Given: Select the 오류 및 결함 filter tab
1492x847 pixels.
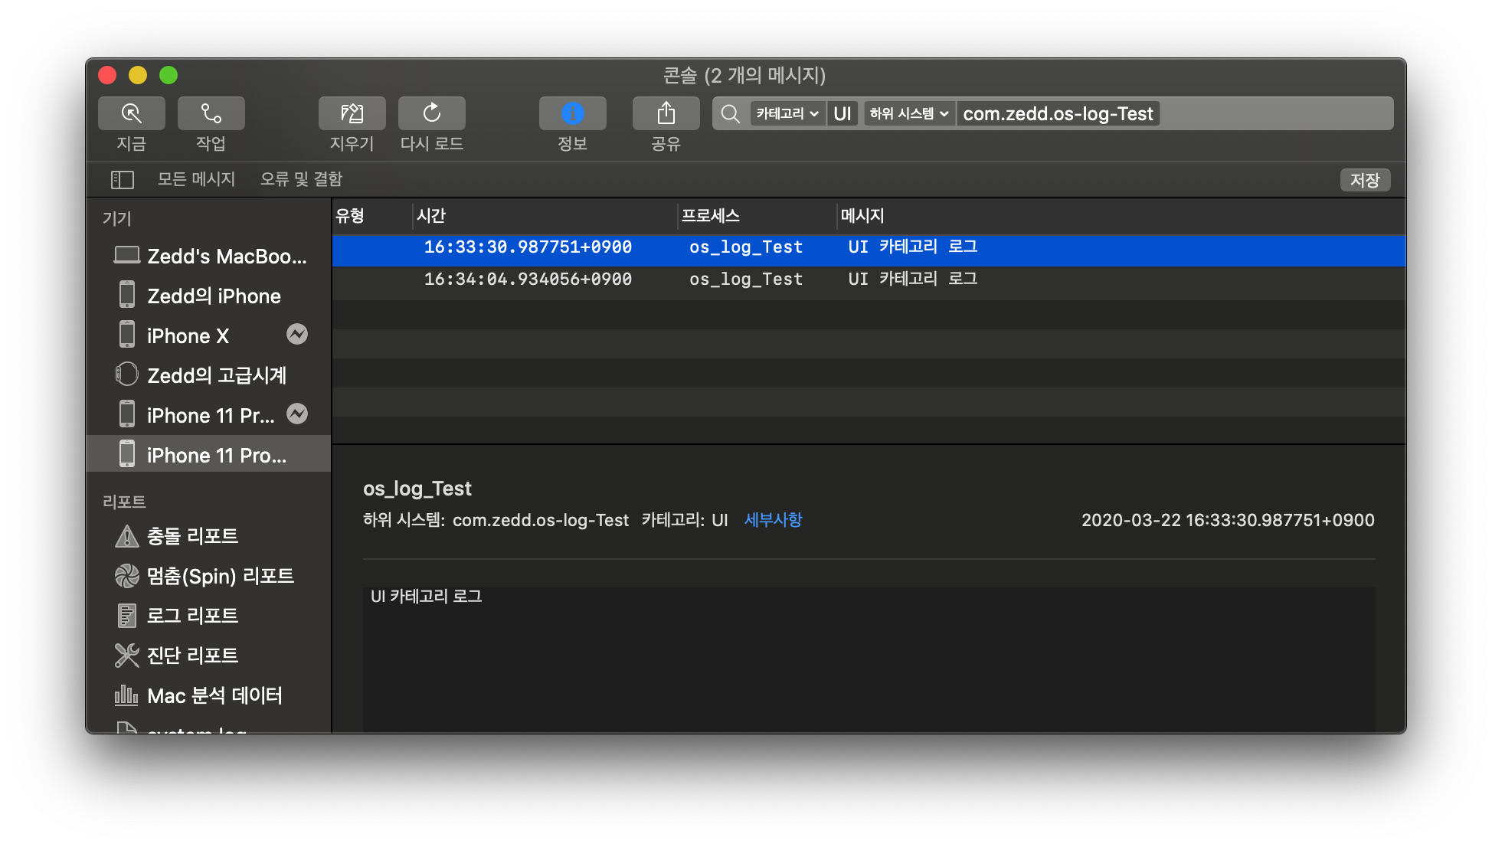Looking at the screenshot, I should [301, 179].
